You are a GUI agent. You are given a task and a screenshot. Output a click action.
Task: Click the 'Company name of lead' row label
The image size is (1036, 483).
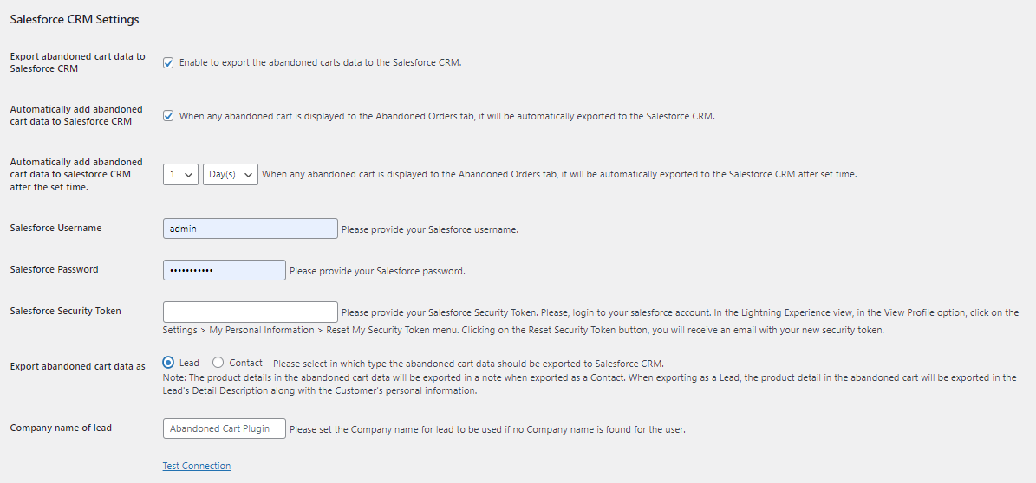(x=61, y=428)
